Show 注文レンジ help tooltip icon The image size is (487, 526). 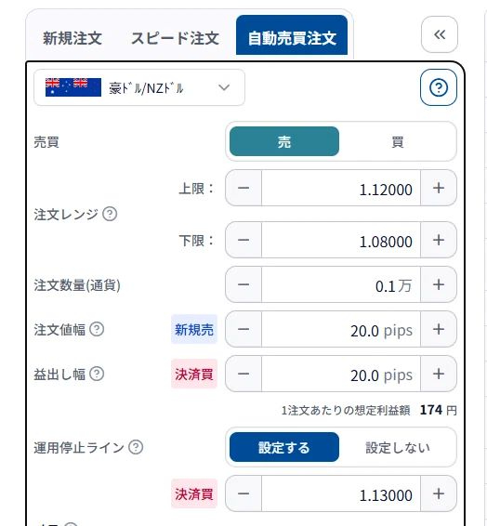(110, 214)
